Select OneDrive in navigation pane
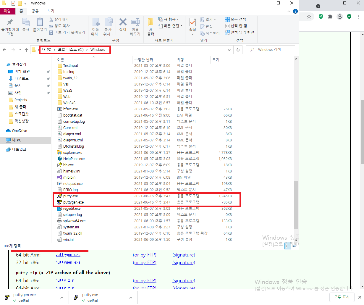The height and width of the screenshot is (305, 364). [x=20, y=130]
